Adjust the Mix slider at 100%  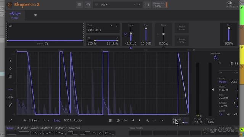coord(228,29)
